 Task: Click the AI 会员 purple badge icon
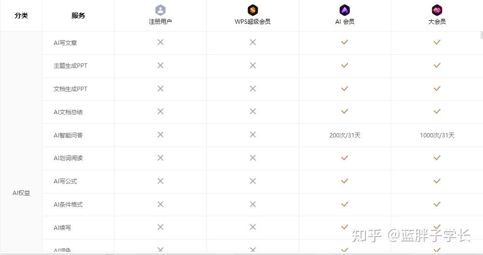(345, 10)
